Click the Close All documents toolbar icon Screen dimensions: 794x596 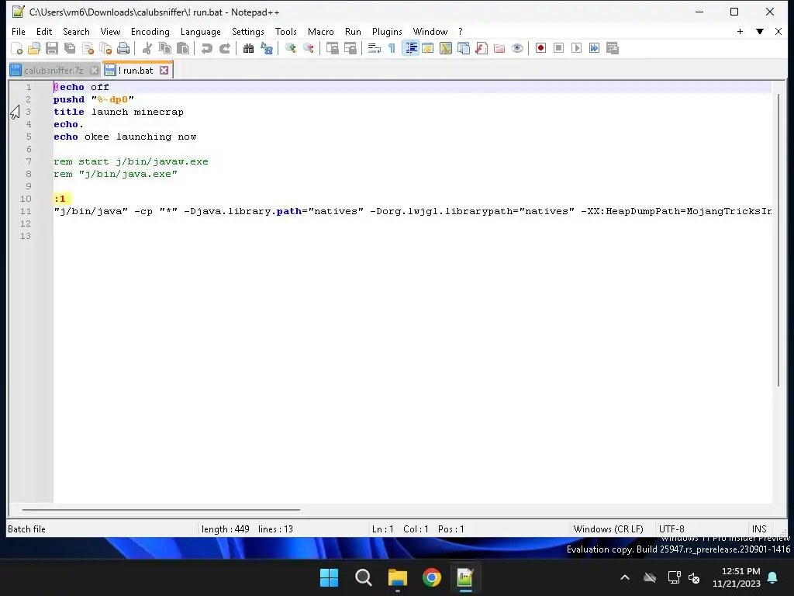105,49
